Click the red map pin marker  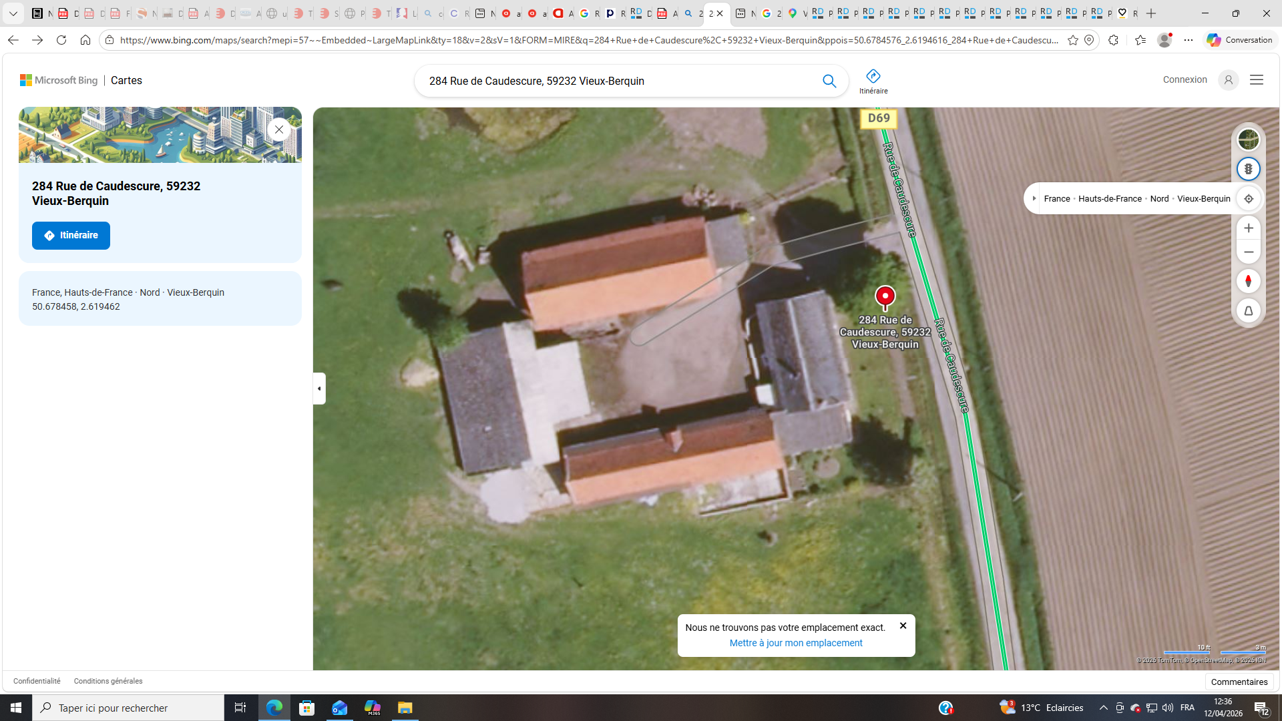885,298
